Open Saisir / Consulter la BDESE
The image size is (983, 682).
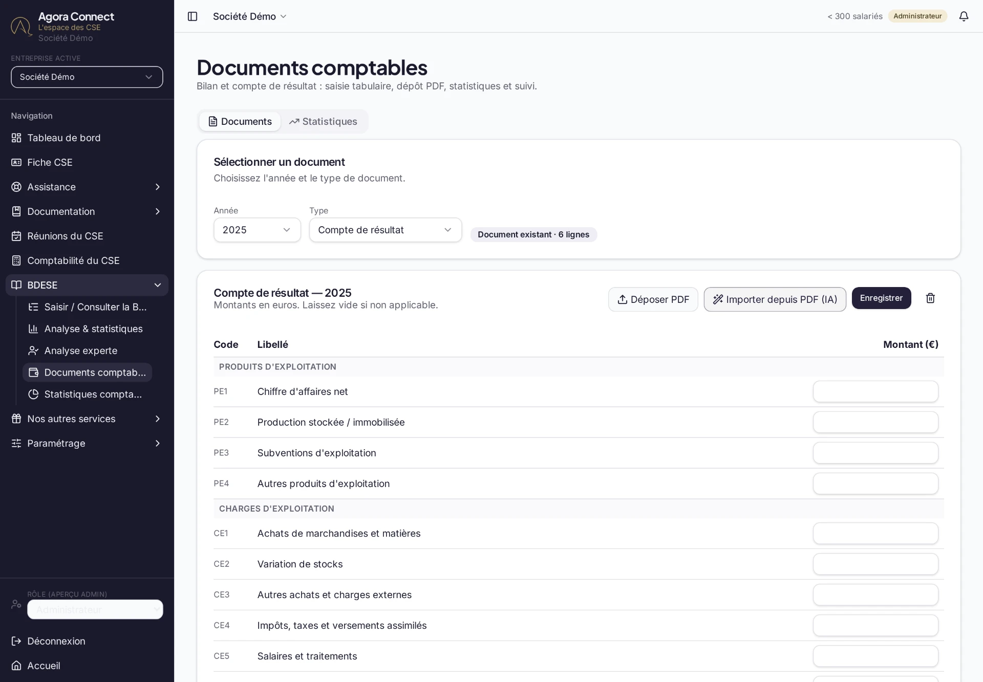coord(88,307)
